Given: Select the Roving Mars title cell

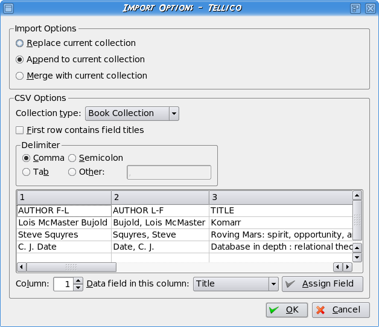Looking at the screenshot, I should click(x=281, y=235).
